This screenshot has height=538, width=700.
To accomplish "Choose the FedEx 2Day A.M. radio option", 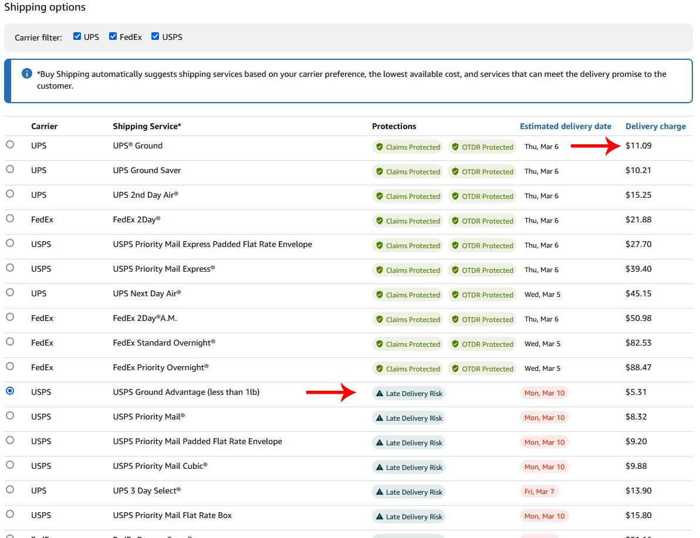I will point(10,317).
